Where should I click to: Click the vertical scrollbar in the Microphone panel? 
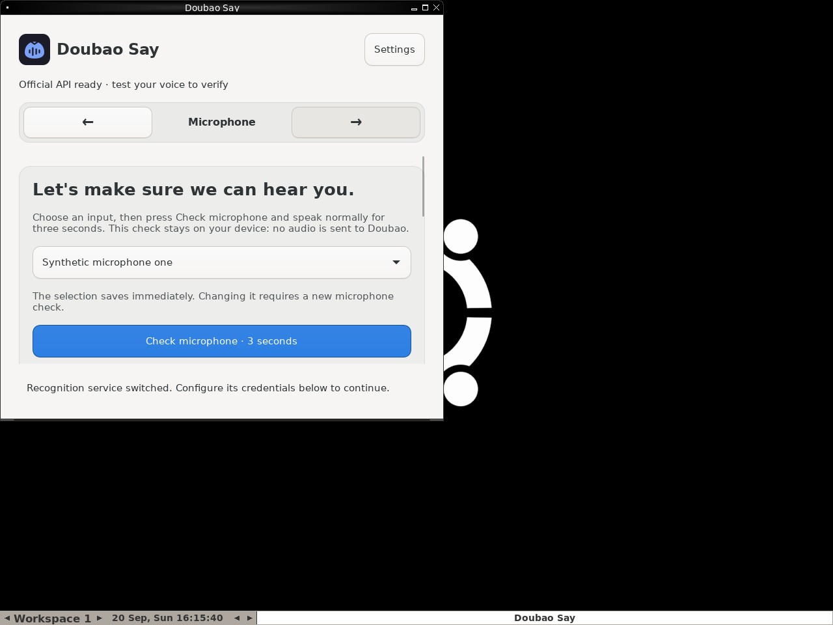(x=423, y=187)
